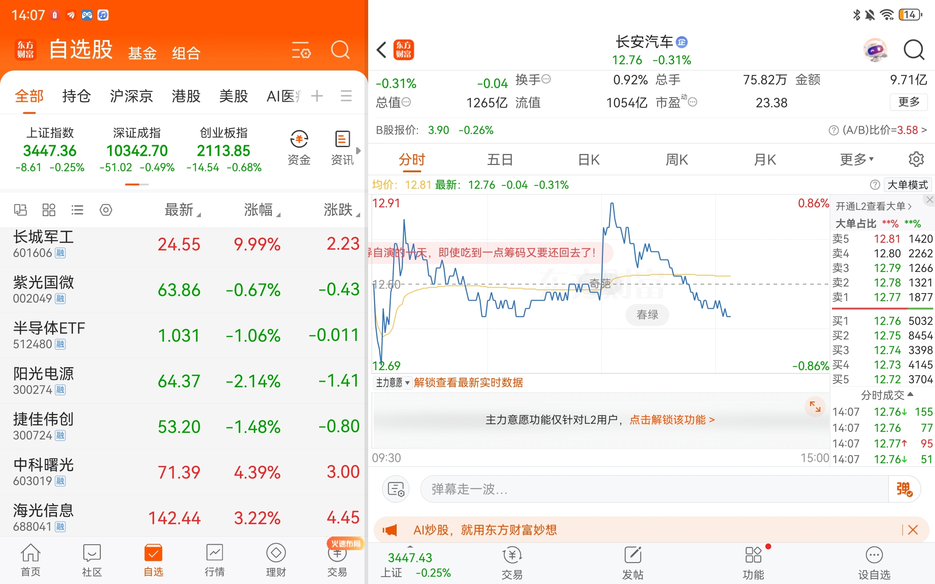935x584 pixels.
Task: Open the AI robot assistant avatar
Action: pyautogui.click(x=875, y=50)
